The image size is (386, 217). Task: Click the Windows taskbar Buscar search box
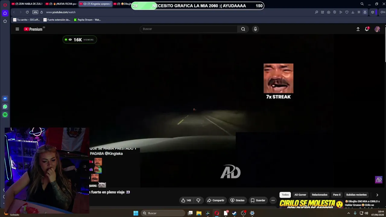(x=163, y=213)
